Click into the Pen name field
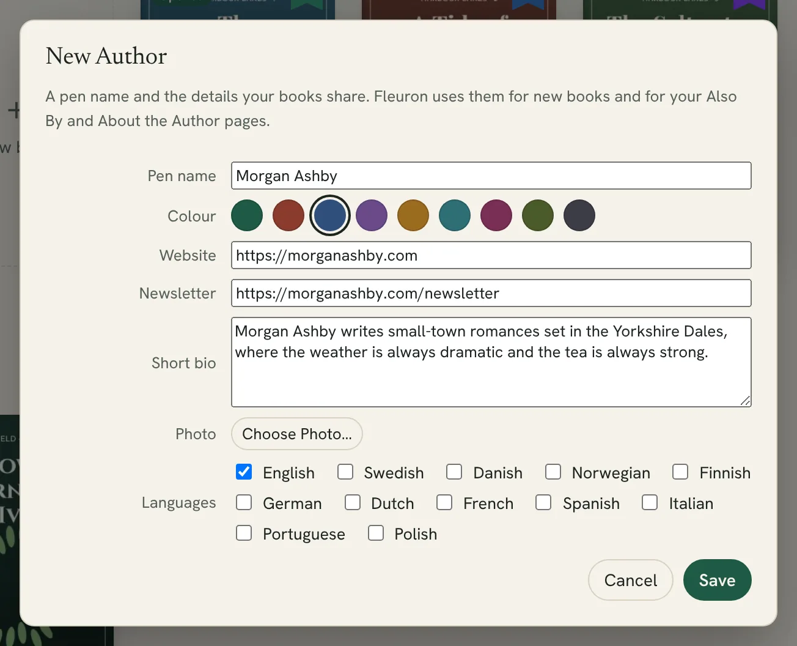This screenshot has height=646, width=797. tap(491, 176)
